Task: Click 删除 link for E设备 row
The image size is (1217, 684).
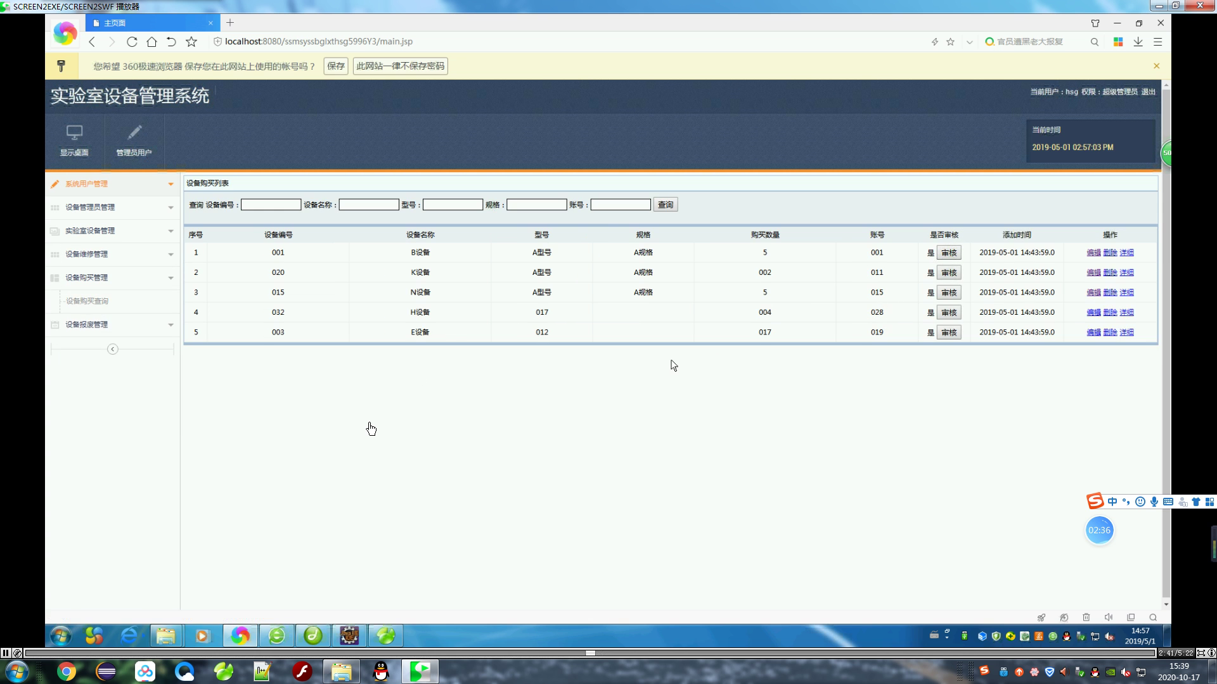Action: pyautogui.click(x=1110, y=332)
